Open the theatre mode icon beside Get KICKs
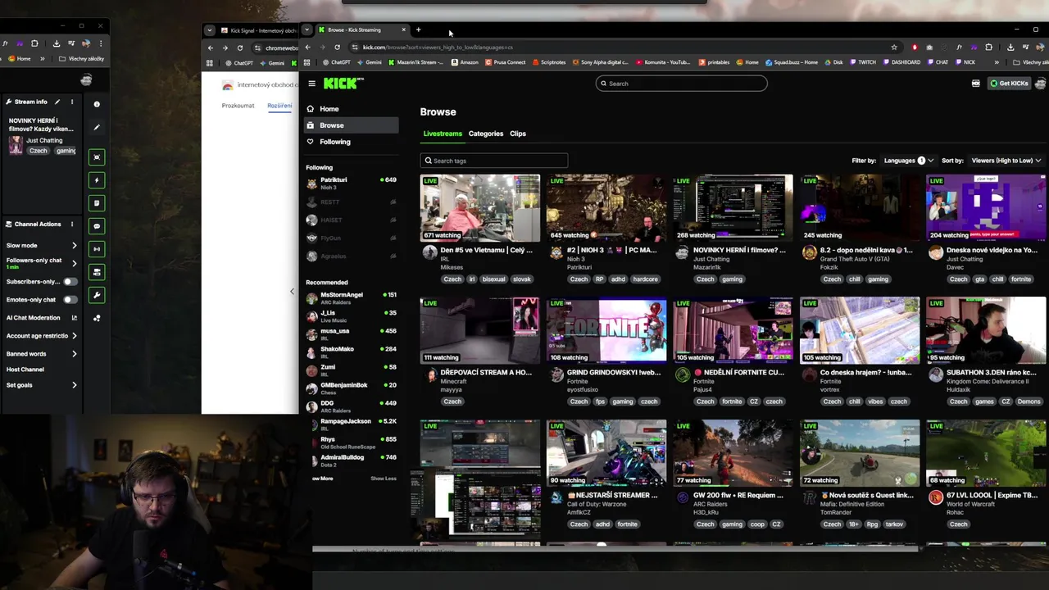 pyautogui.click(x=975, y=84)
